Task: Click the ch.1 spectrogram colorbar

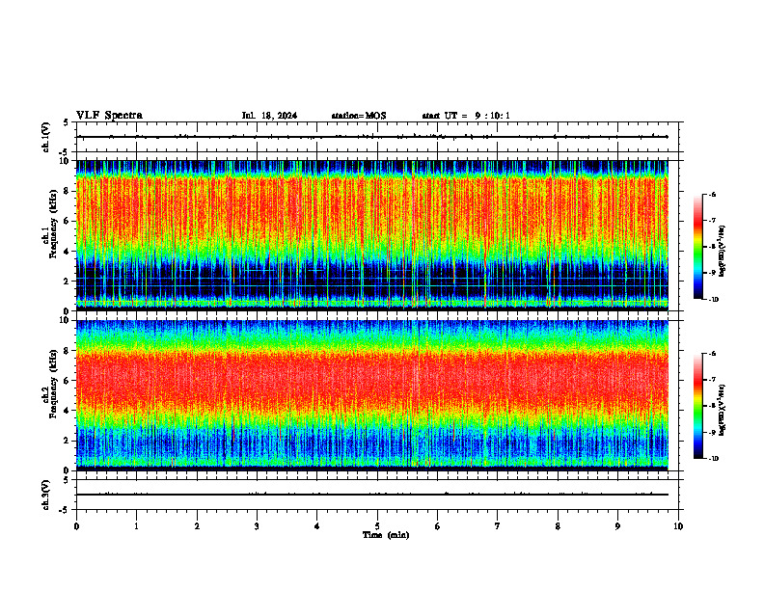Action: (x=698, y=247)
